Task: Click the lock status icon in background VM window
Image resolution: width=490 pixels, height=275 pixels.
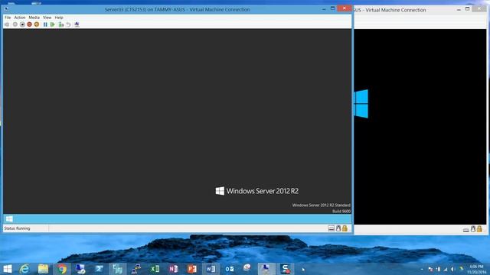Action: pyautogui.click(x=479, y=229)
